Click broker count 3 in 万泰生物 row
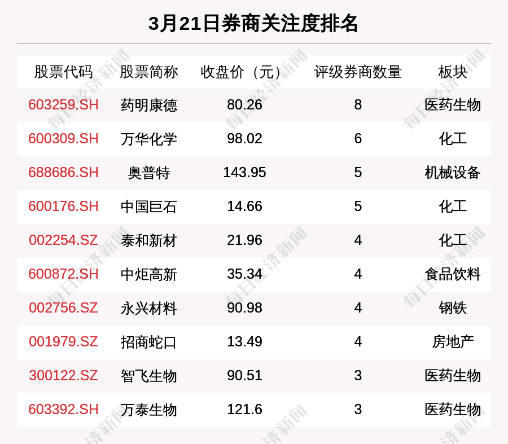 click(x=358, y=410)
